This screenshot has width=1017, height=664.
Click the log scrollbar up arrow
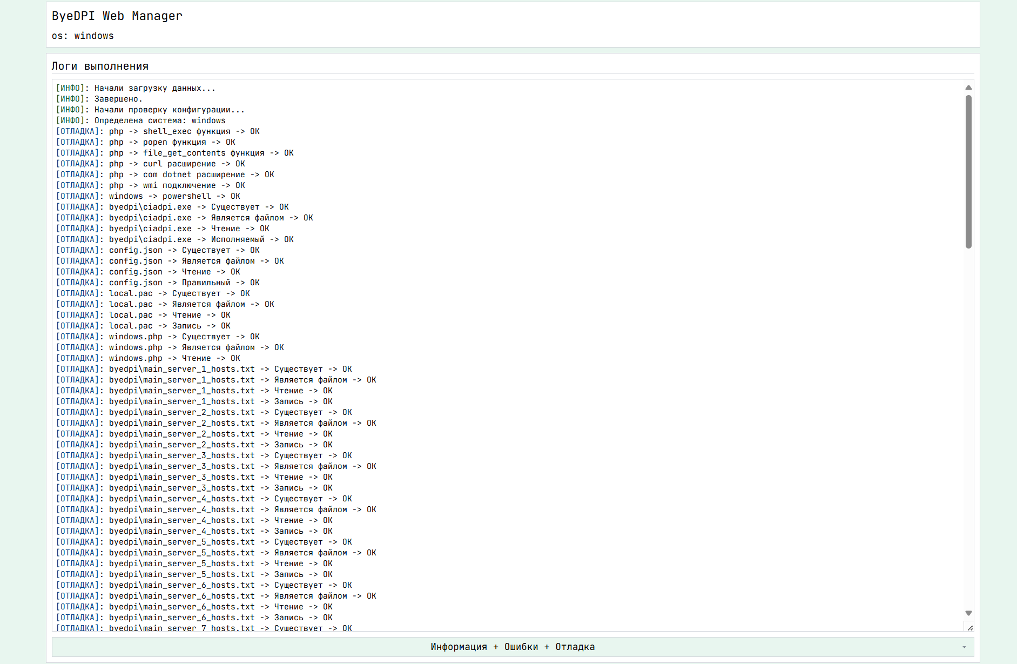click(968, 88)
